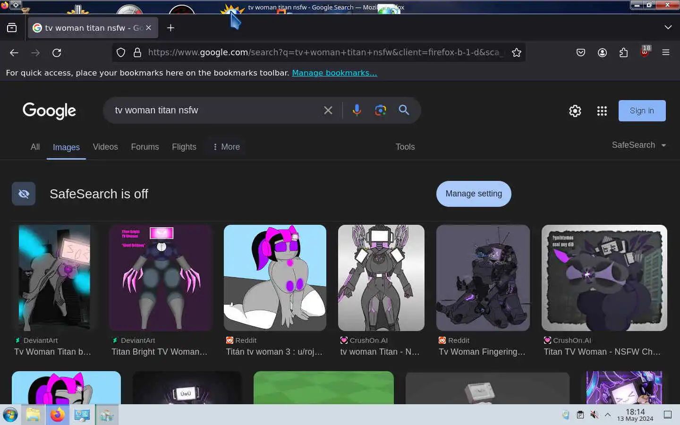Screen dimensions: 680x425
Task: Open Google quick settings gear
Action: [575, 110]
